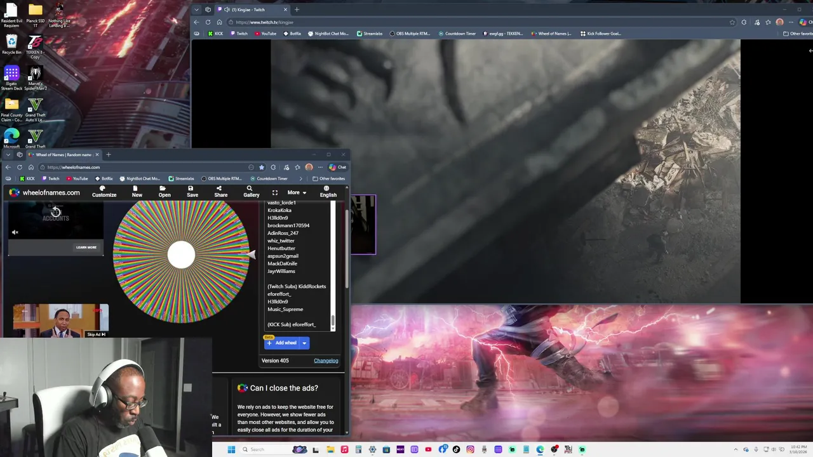Select the entry JayrWilliams
The image size is (813, 457).
(x=281, y=271)
